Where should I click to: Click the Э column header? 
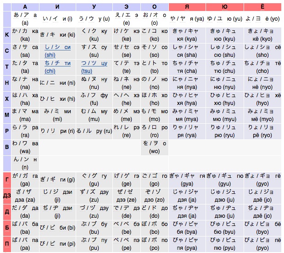tap(127, 7)
